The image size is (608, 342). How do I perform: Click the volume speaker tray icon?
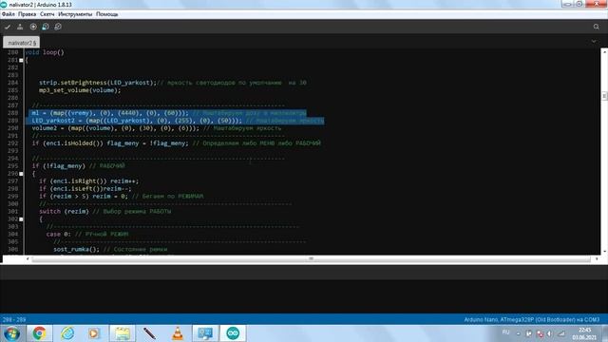(x=550, y=333)
